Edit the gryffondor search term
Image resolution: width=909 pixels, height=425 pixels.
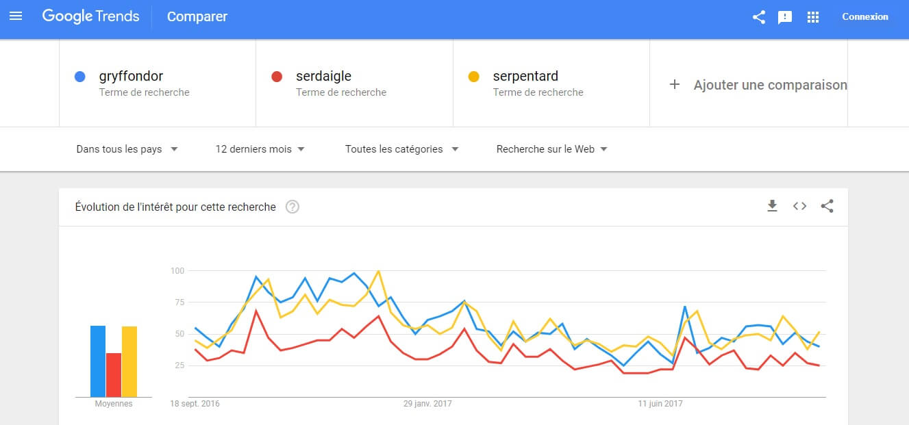tap(131, 77)
